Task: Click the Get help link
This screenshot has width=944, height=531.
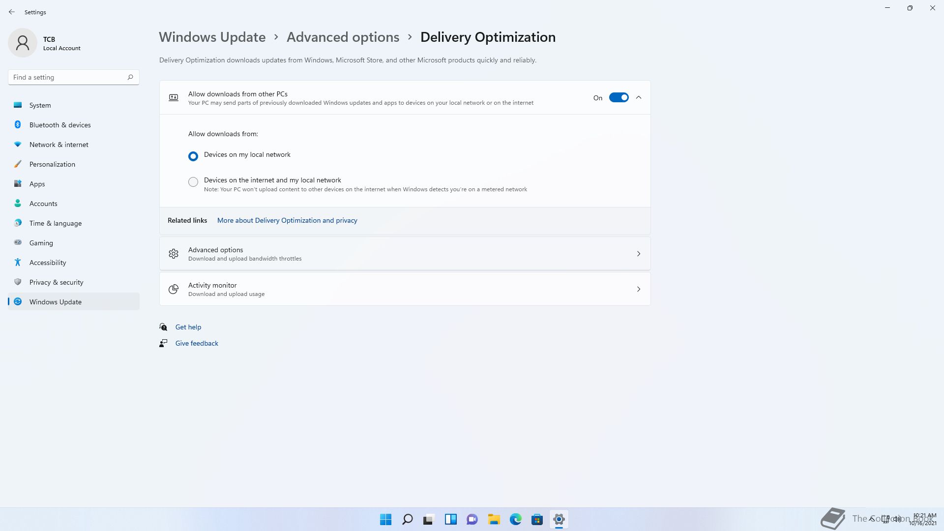Action: 188,327
